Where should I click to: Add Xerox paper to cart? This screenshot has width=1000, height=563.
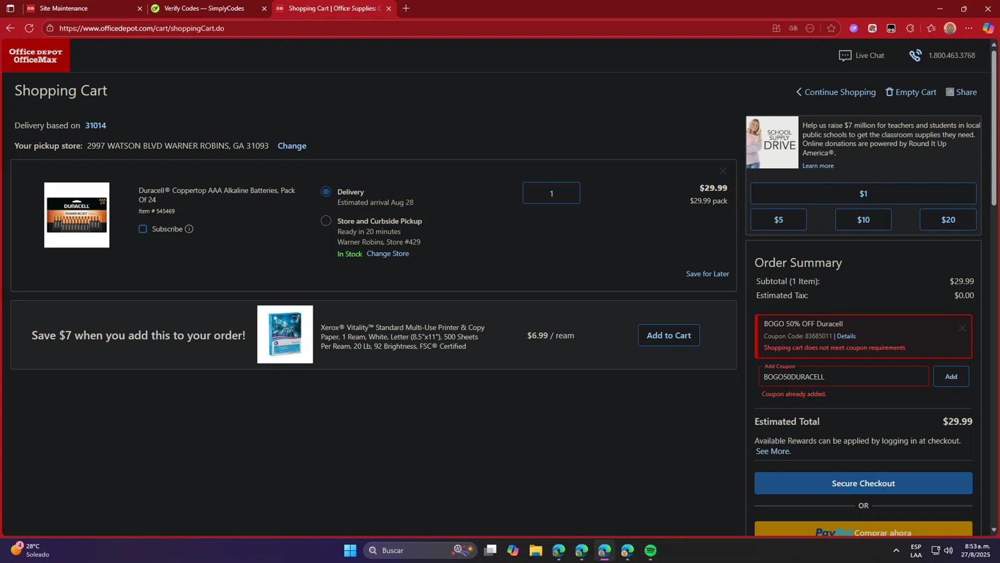point(669,336)
